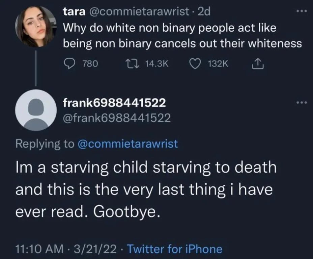
Task: Follow the blue @commietarawrist link in Replying to
Action: pos(127,144)
